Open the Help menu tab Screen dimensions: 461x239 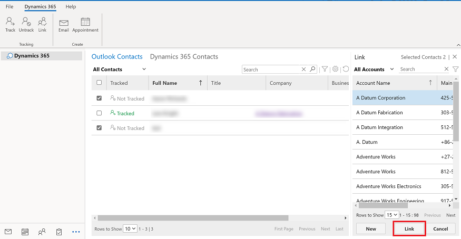point(71,7)
